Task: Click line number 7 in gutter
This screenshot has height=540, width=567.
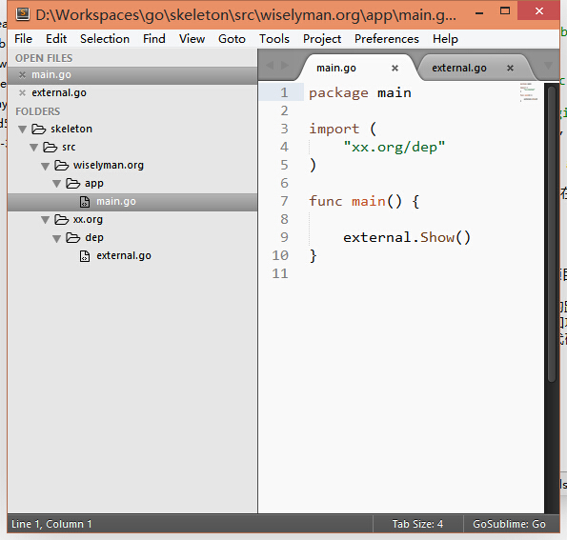Action: click(284, 201)
